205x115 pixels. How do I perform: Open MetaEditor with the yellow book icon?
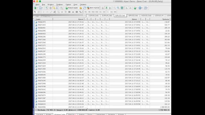tap(81, 8)
